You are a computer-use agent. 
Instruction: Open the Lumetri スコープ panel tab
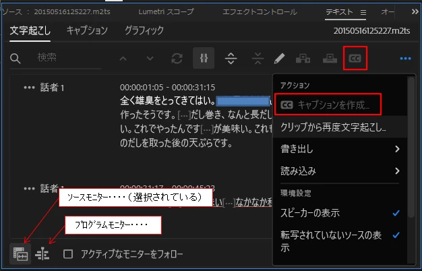(x=166, y=11)
